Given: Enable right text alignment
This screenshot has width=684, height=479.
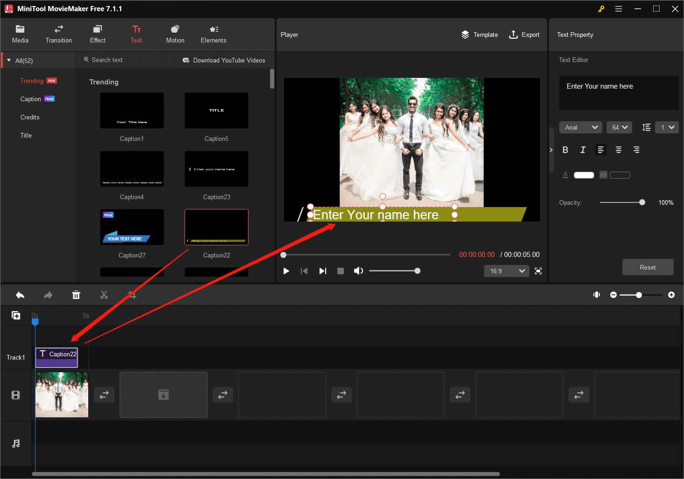Looking at the screenshot, I should [x=636, y=150].
